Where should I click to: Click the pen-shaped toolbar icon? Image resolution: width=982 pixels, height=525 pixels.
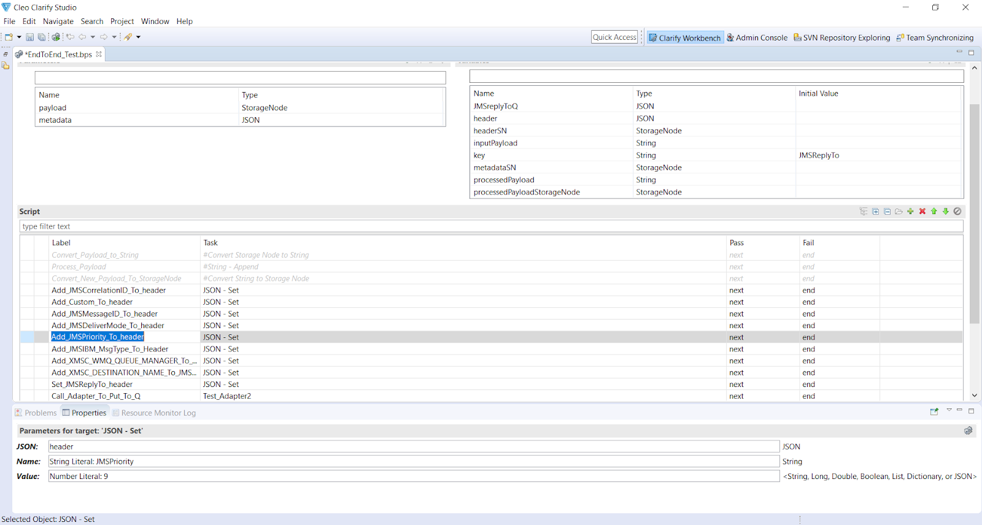coord(128,37)
